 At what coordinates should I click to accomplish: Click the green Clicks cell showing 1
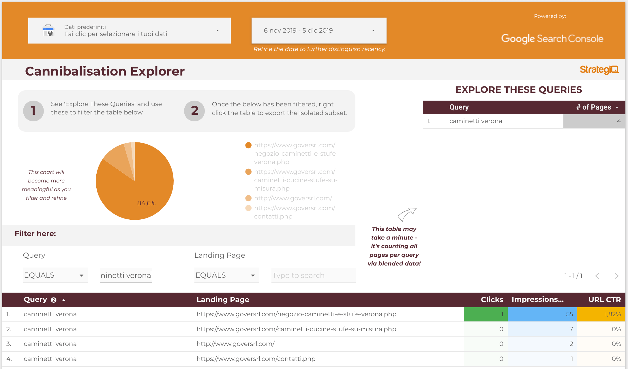point(486,314)
